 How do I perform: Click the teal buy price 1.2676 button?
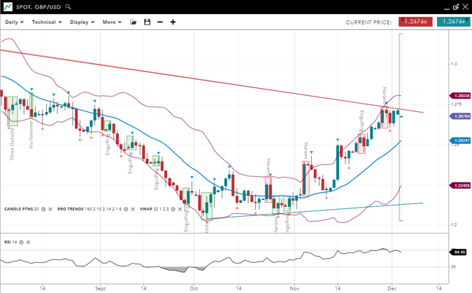[453, 22]
